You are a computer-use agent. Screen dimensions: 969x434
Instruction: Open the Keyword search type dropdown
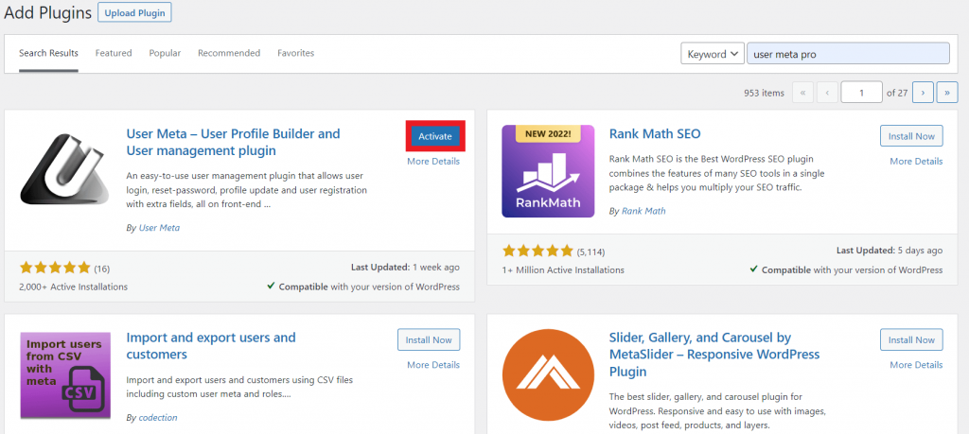pyautogui.click(x=712, y=54)
